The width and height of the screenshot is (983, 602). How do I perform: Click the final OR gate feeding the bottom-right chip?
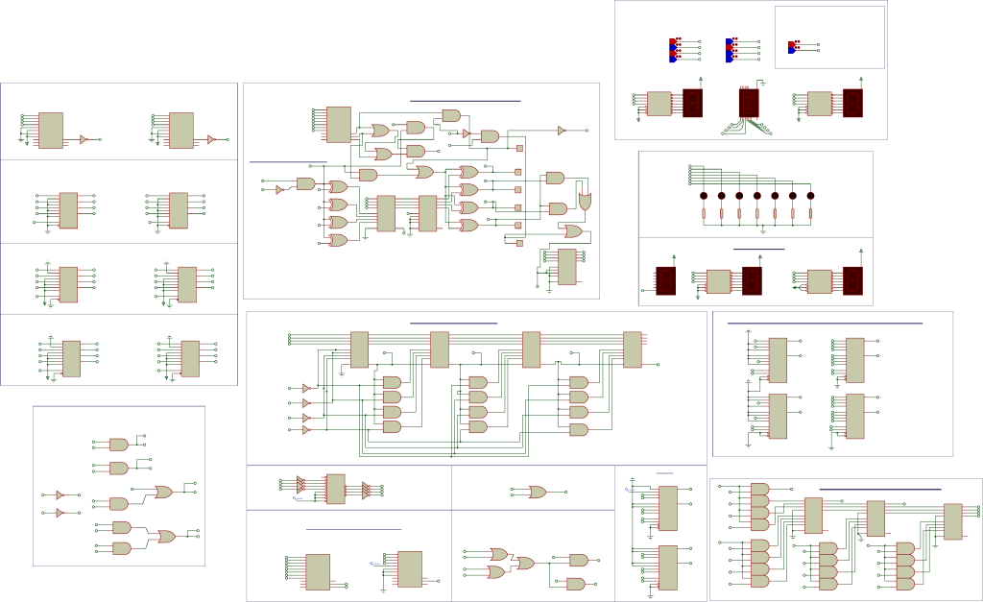[572, 231]
